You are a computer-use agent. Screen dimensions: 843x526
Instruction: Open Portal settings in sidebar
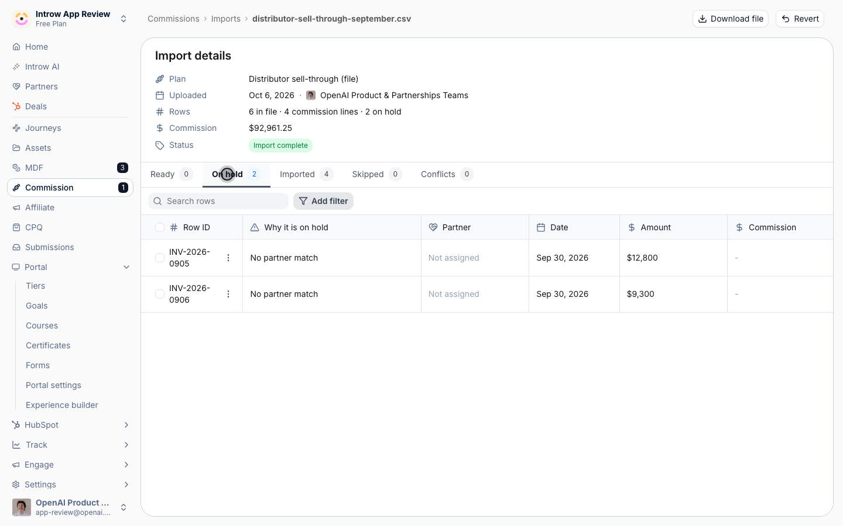click(53, 385)
